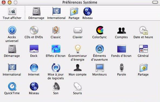Open the Comptes accounts pane
Image resolution: width=160 pixels, height=102 pixels.
pos(122,31)
